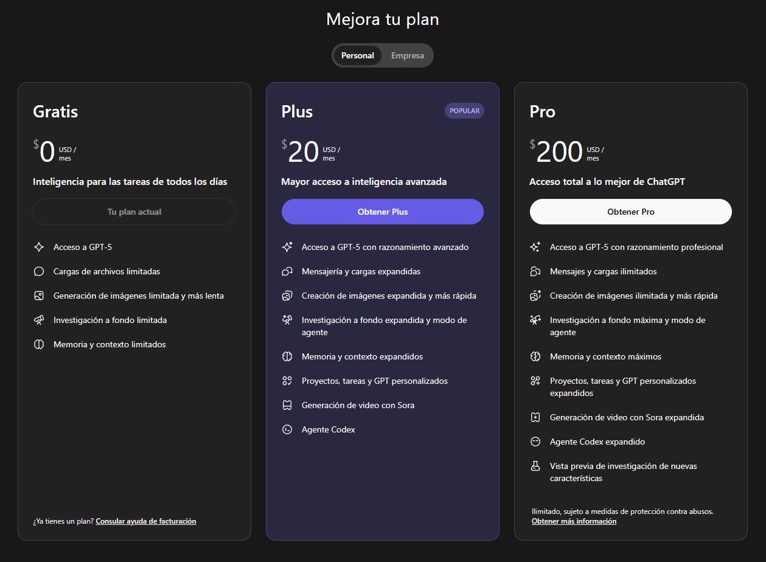Click brain icon for Memoria y contexto máximos
Image resolution: width=766 pixels, height=562 pixels.
click(x=535, y=356)
